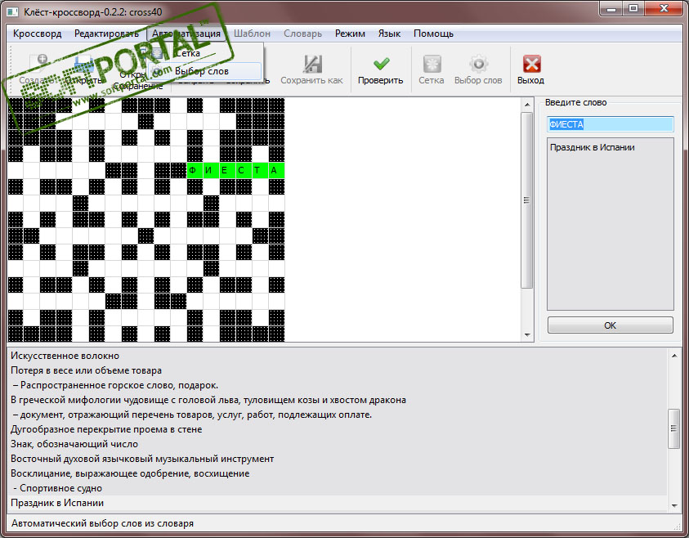Click the ФИЕСТА word input field
The image size is (689, 538).
coord(610,124)
